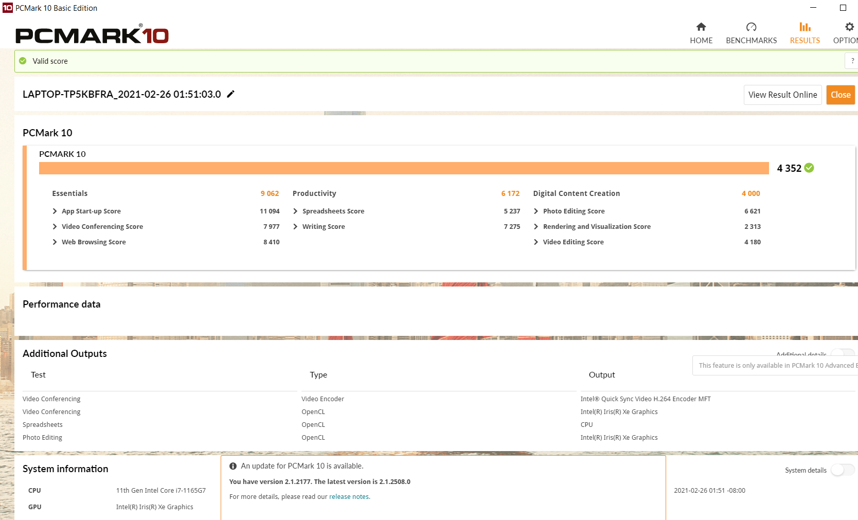Screen dimensions: 858x520
Task: Click the PCMark 10 logo
Action: 92,35
